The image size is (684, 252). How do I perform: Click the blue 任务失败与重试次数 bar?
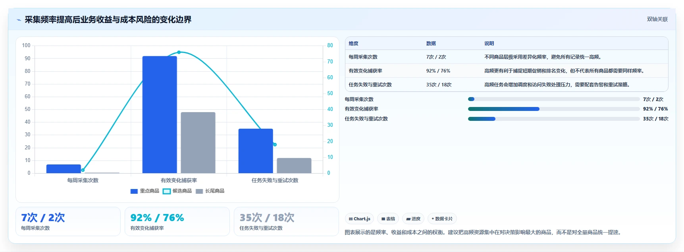(256, 151)
